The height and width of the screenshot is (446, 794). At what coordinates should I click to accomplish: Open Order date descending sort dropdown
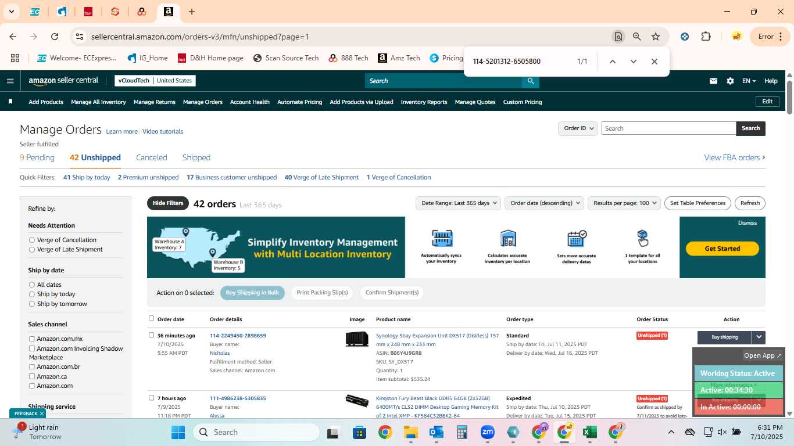pos(544,203)
